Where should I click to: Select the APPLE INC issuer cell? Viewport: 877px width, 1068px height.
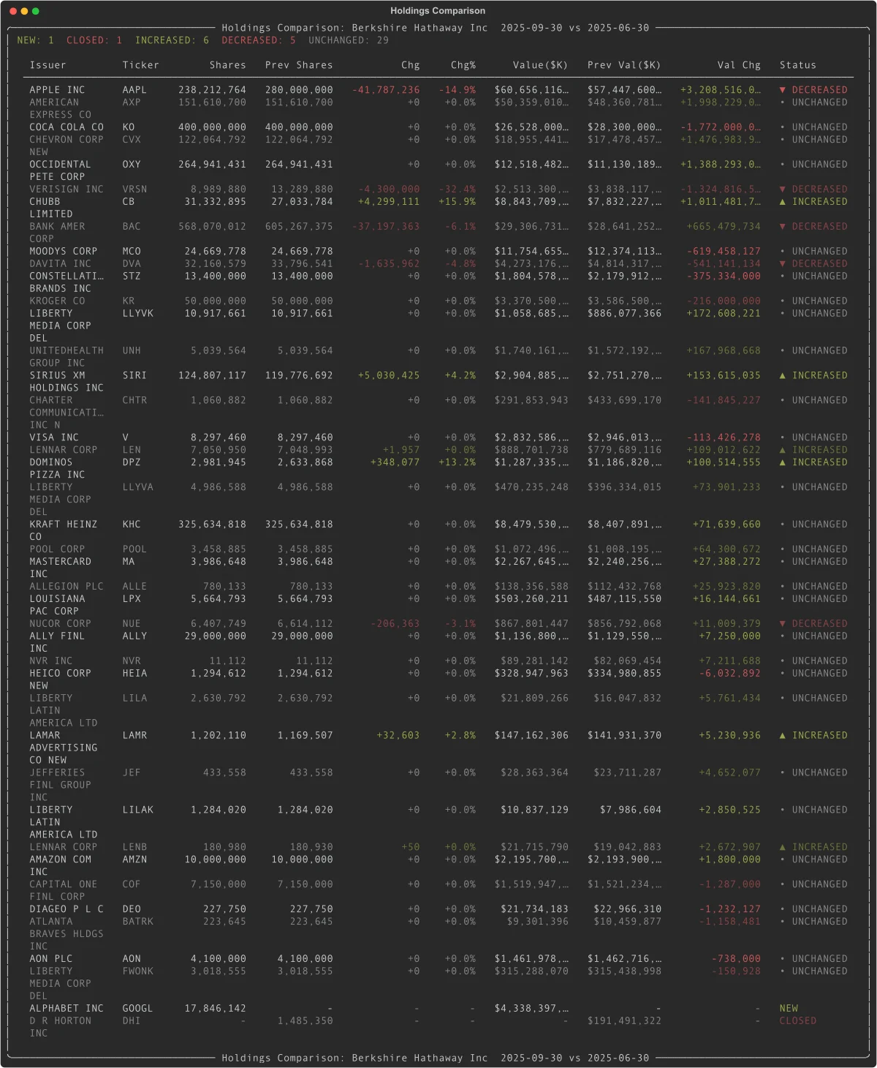pos(57,90)
